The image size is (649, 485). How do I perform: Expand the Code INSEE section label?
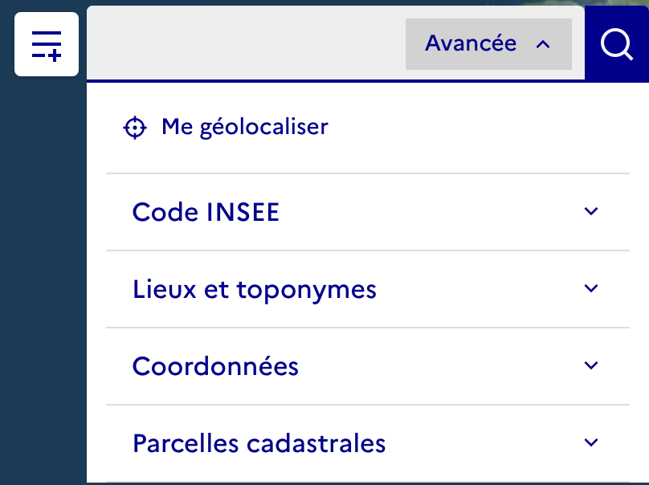(206, 212)
